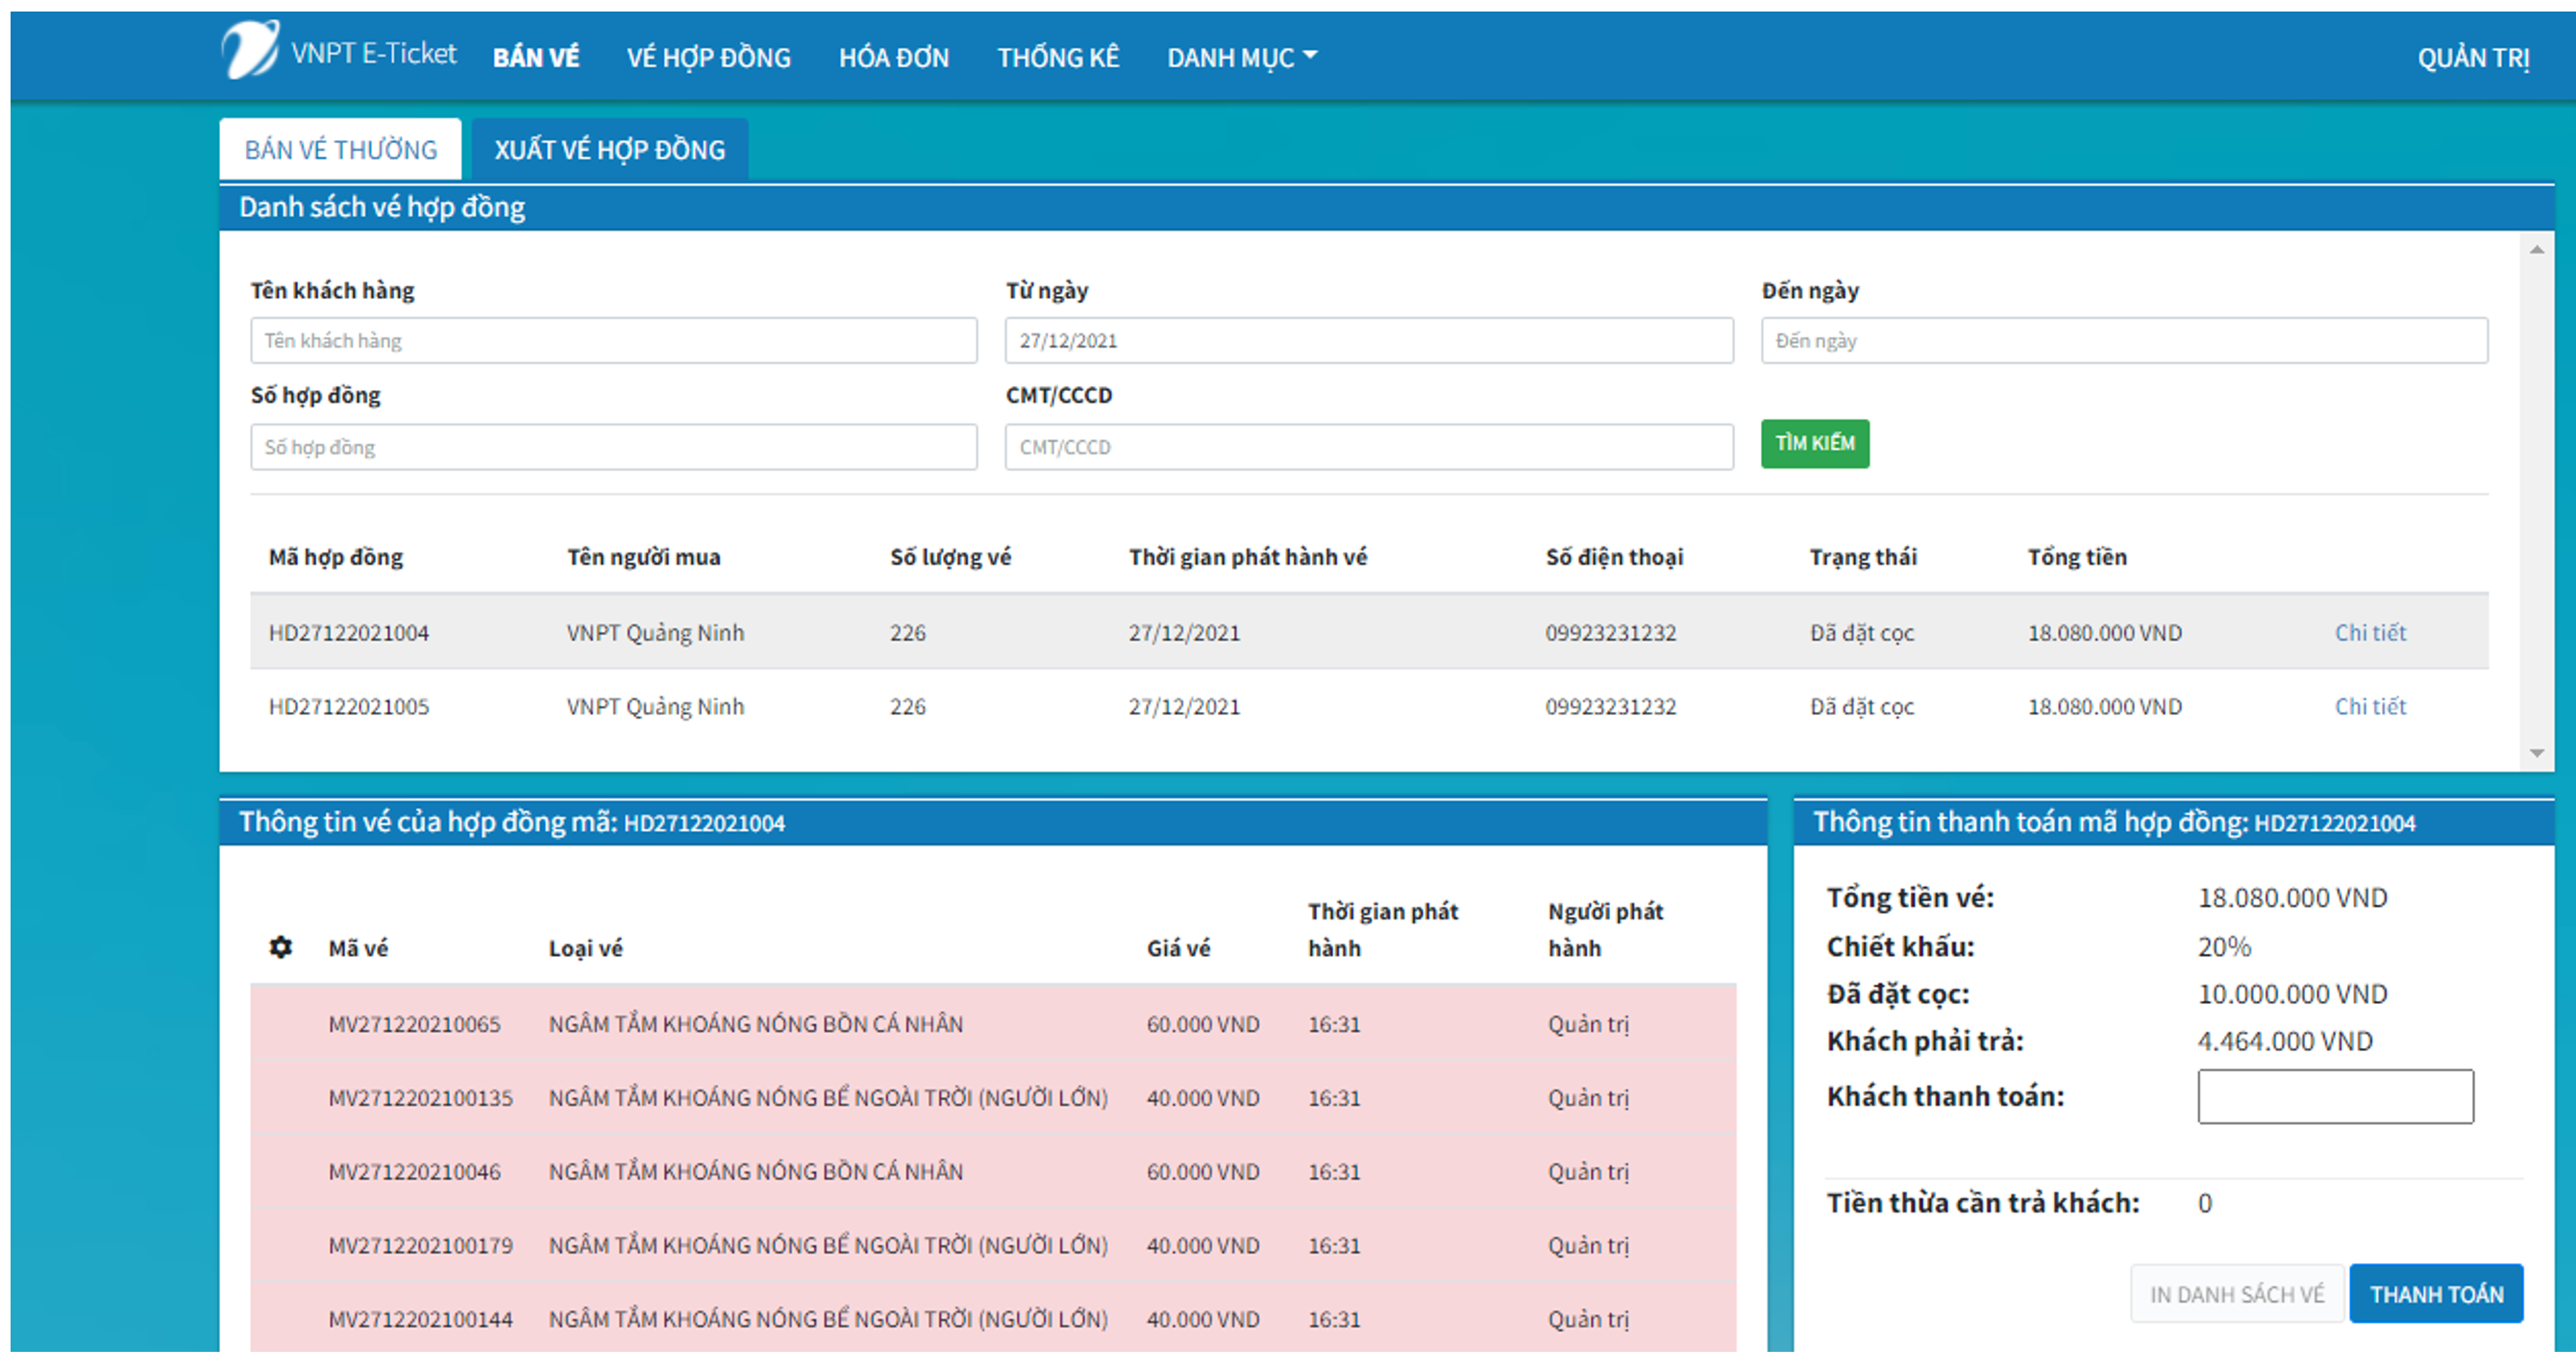
Task: Click the THANH TOÁN payment button
Action: coord(2436,1292)
